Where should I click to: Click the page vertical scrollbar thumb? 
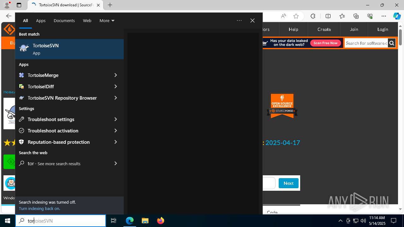click(400, 37)
